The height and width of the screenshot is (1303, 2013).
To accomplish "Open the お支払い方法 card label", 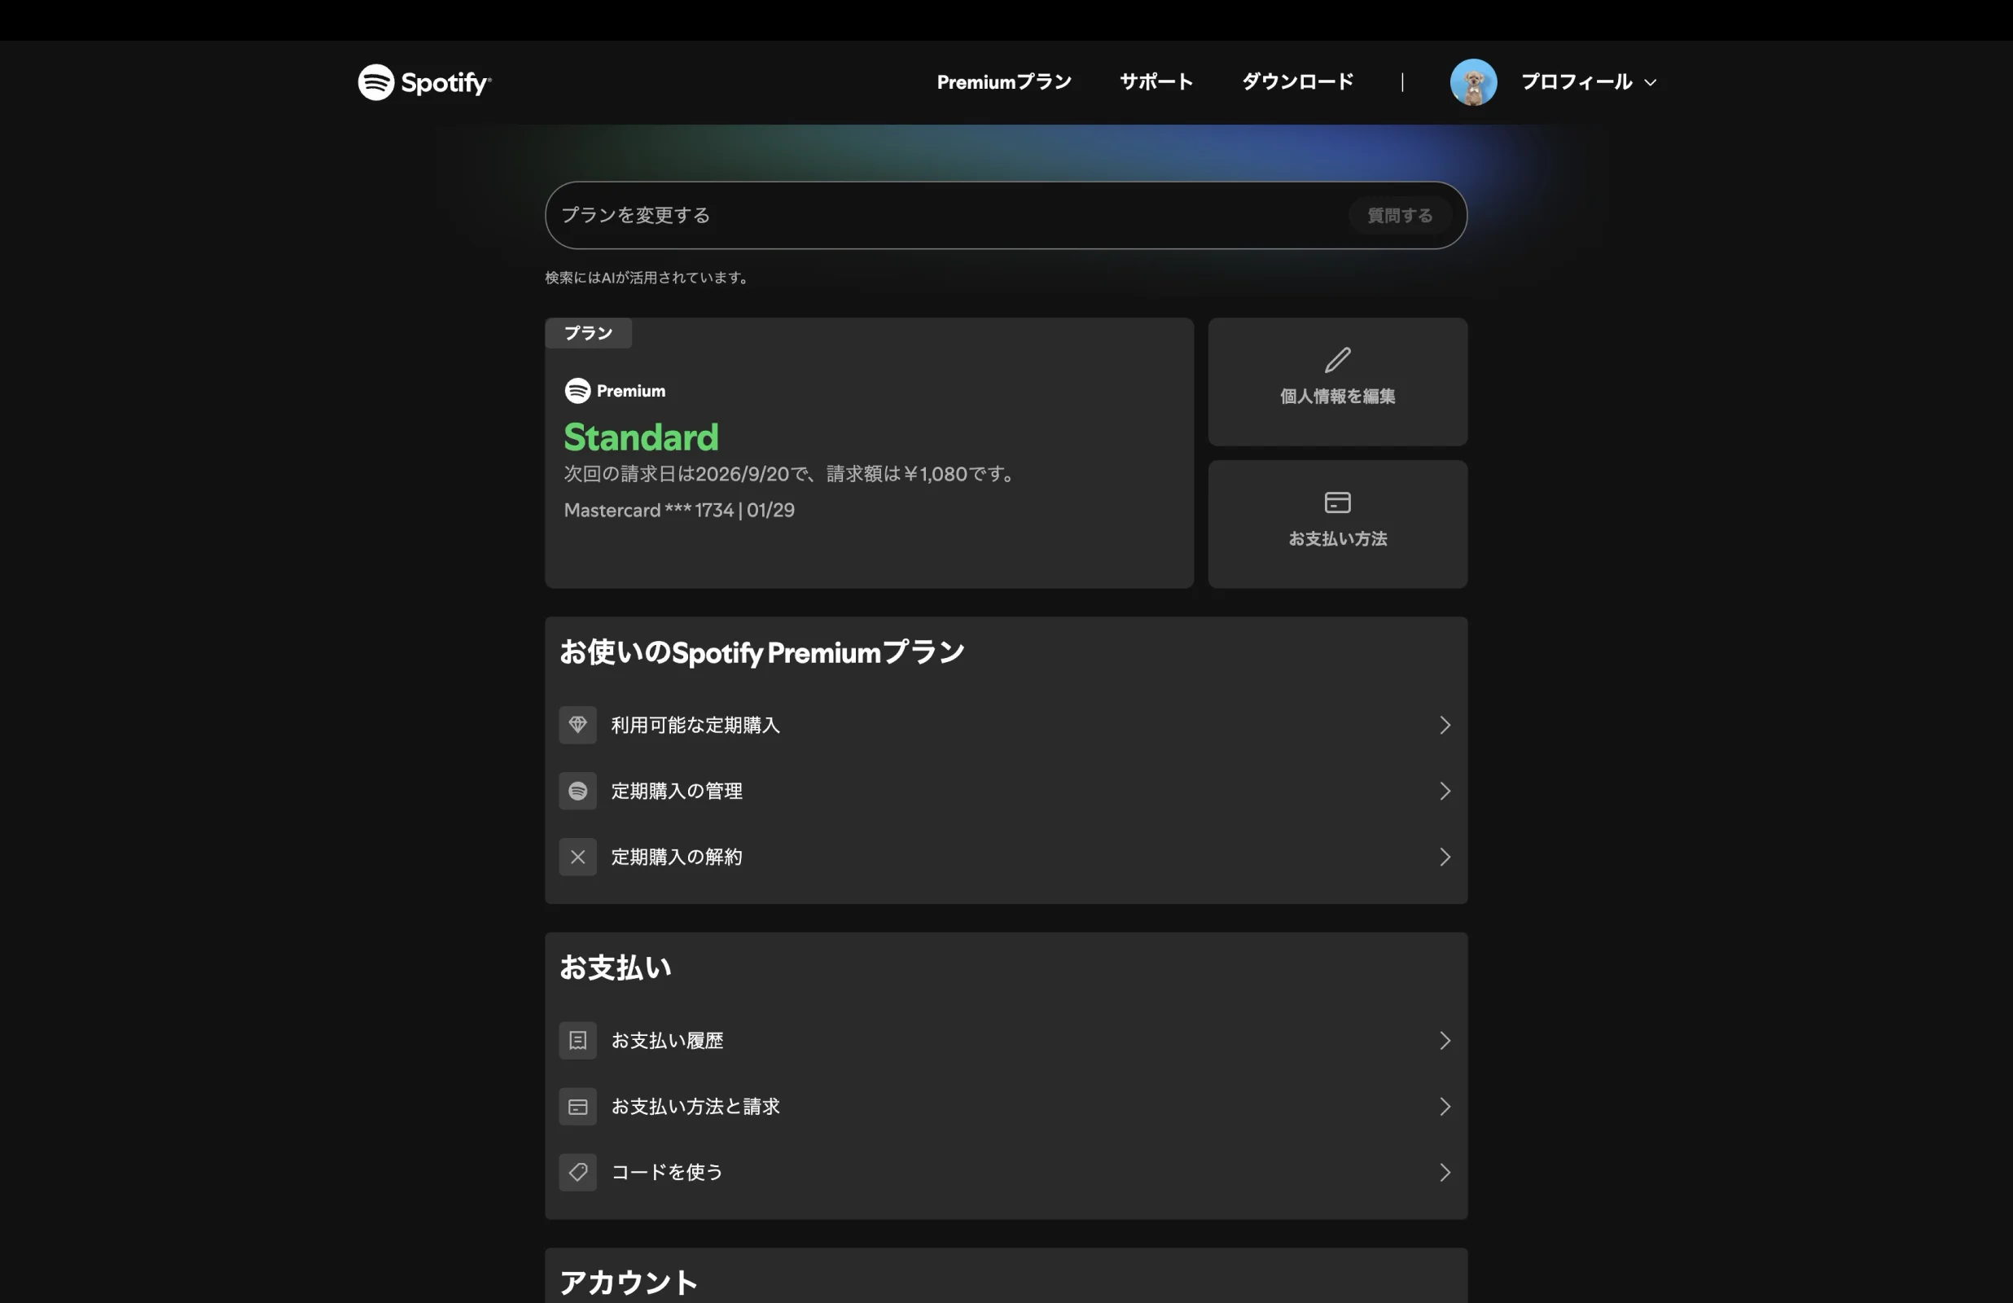I will 1337,539.
